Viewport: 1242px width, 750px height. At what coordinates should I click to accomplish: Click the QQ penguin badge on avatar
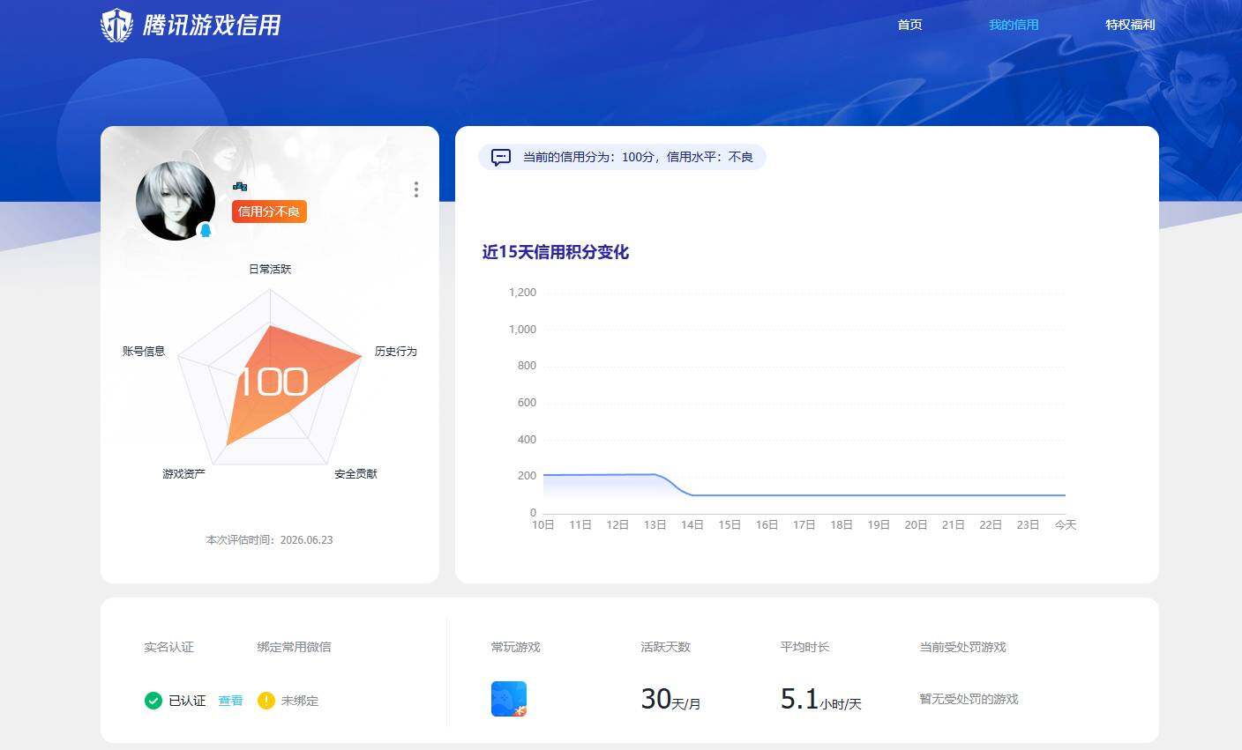206,230
